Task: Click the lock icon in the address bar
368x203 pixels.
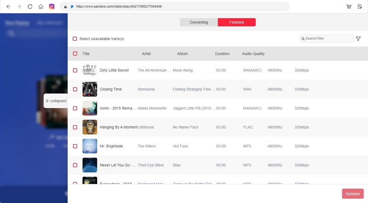Action: [x=65, y=7]
